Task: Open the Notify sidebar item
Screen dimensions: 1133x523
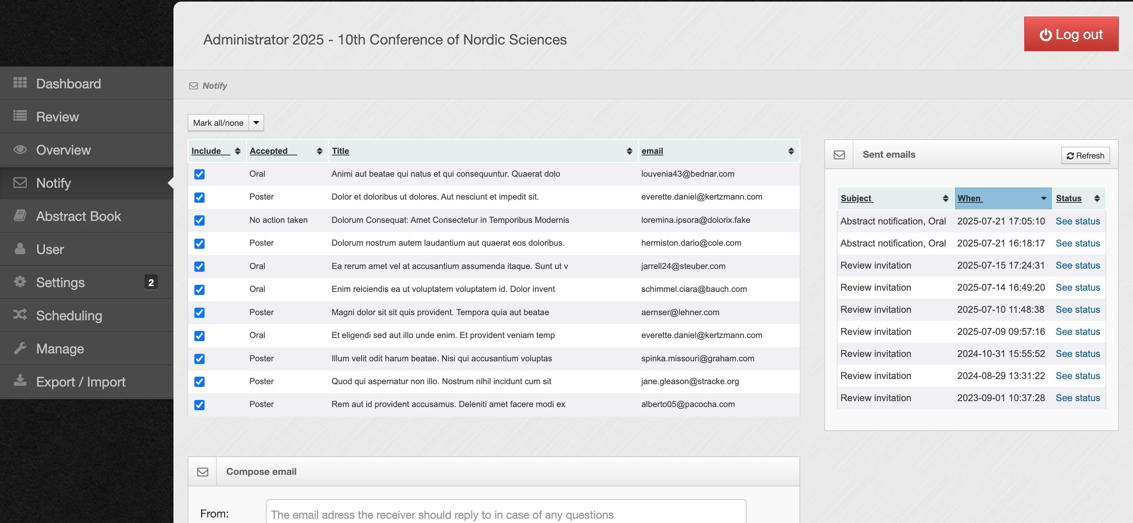Action: [53, 183]
